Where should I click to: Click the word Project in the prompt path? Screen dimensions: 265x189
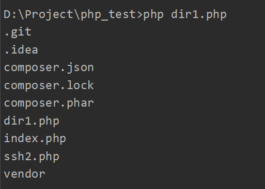coord(49,15)
